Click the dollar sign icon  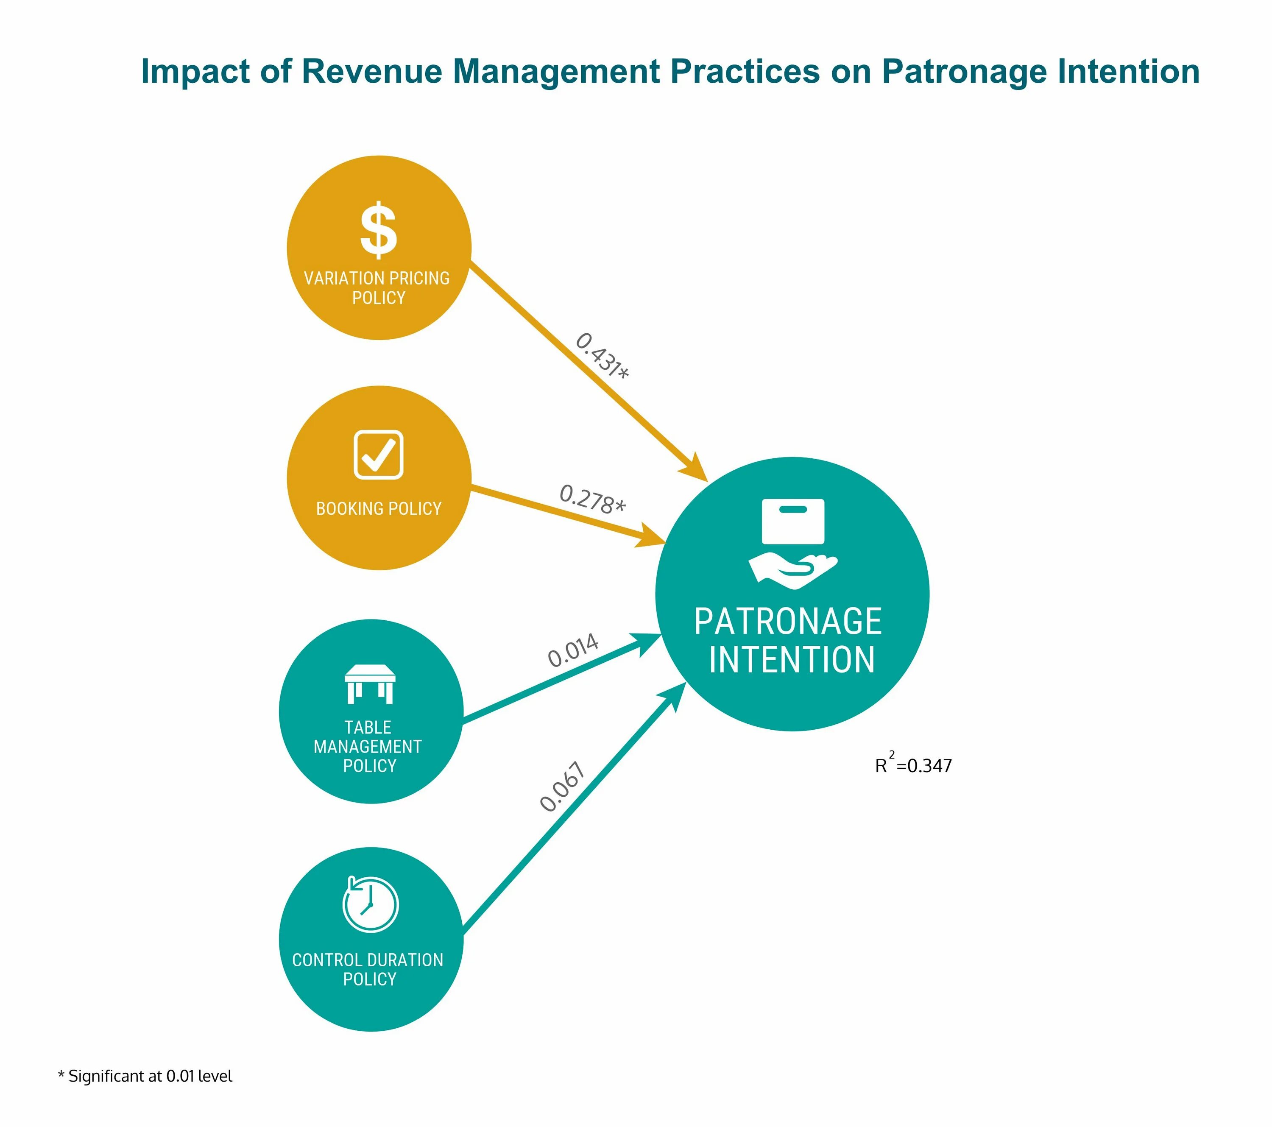(378, 230)
